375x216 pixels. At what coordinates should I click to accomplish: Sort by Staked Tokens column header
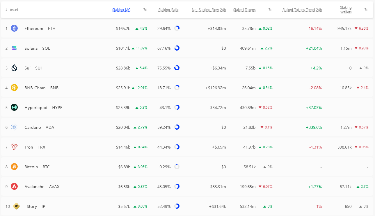(244, 10)
